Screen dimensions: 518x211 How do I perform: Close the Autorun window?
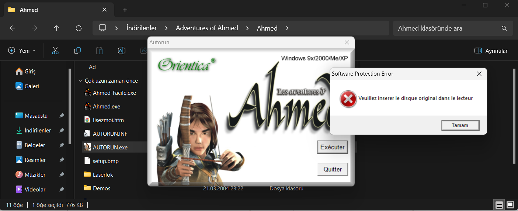347,42
